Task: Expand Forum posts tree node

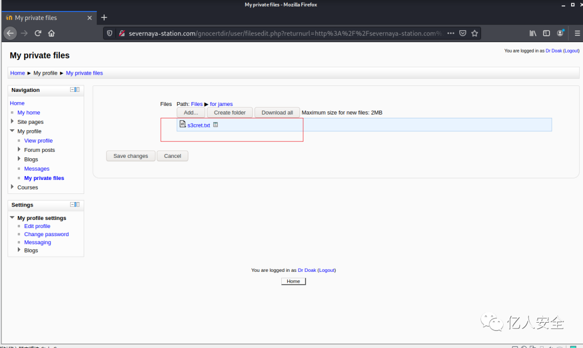Action: [19, 149]
